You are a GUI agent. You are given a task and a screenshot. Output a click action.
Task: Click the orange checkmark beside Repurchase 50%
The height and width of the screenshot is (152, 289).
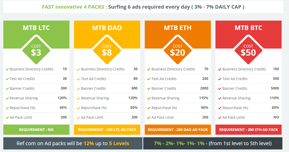(x=149, y=108)
